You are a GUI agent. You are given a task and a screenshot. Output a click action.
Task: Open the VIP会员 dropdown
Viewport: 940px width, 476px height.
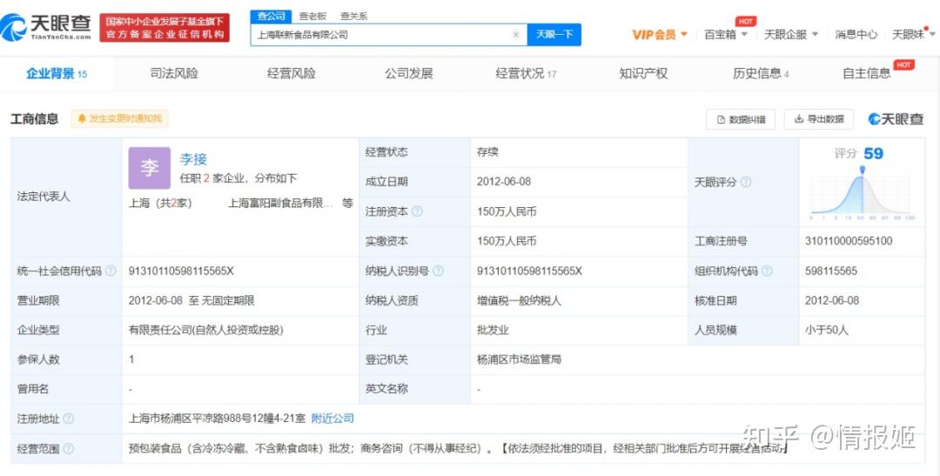pos(660,35)
